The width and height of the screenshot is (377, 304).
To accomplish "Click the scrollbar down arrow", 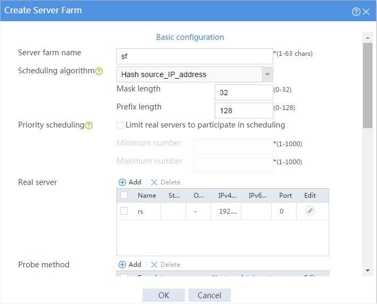I will 367,271.
